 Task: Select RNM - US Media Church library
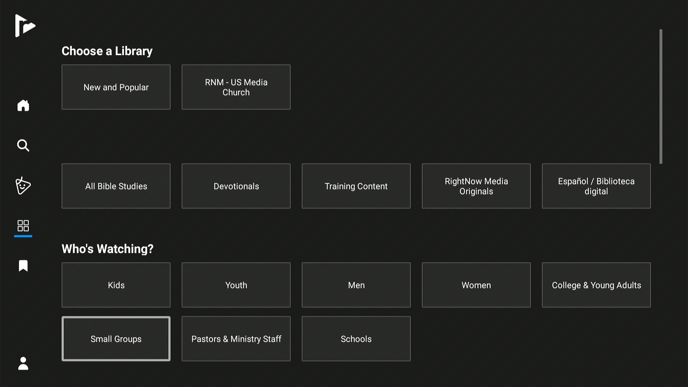pos(236,87)
